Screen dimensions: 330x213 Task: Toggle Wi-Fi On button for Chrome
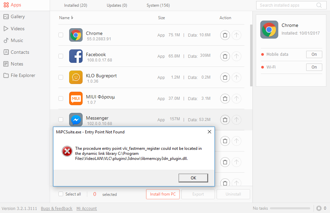314,67
